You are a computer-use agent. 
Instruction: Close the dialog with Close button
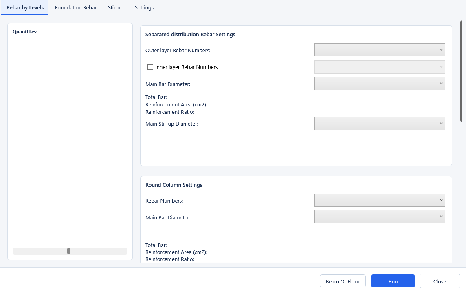440,281
